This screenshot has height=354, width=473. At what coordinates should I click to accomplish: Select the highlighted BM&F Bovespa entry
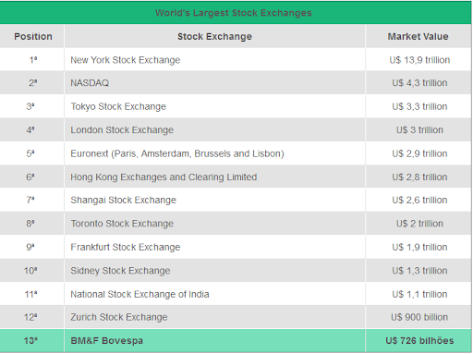tap(107, 341)
